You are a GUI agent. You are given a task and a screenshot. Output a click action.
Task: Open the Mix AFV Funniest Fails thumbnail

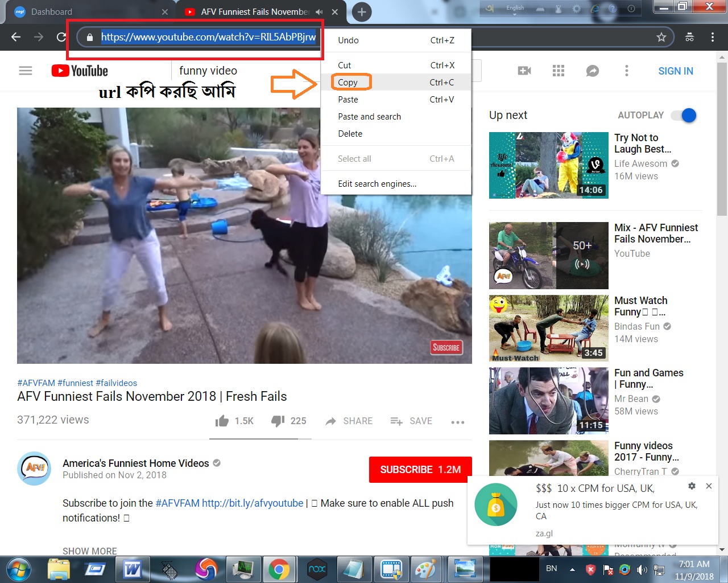point(549,256)
